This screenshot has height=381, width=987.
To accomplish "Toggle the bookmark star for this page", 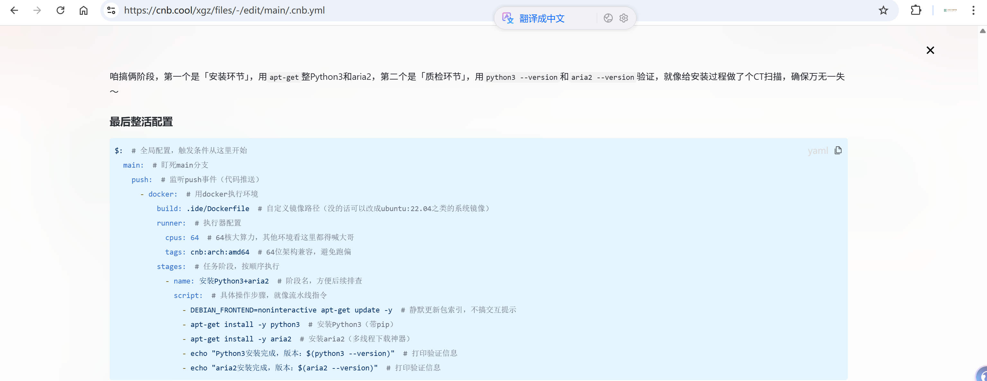I will pos(883,10).
